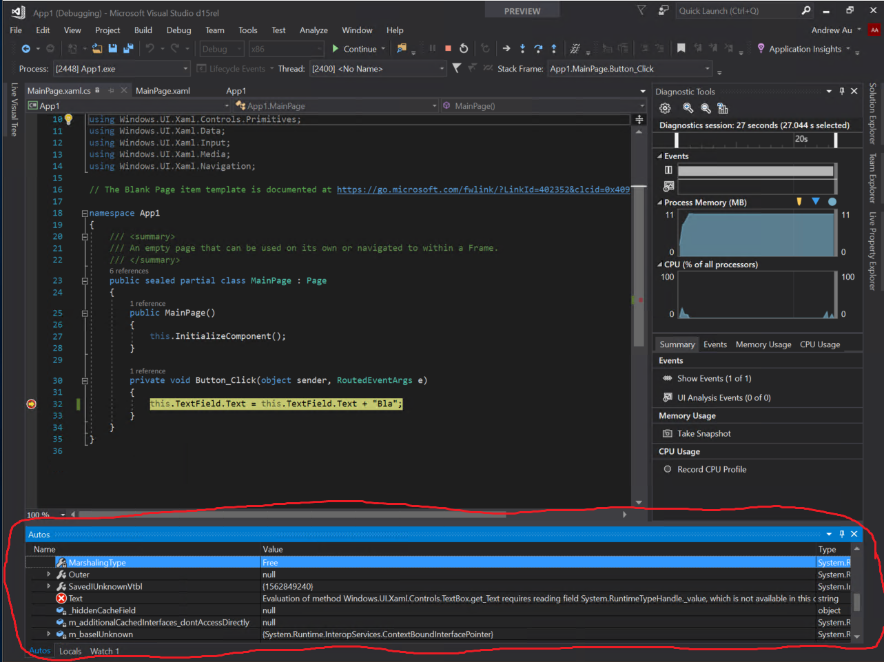Pin the Autos window with pushpin
884x662 pixels.
pyautogui.click(x=841, y=534)
